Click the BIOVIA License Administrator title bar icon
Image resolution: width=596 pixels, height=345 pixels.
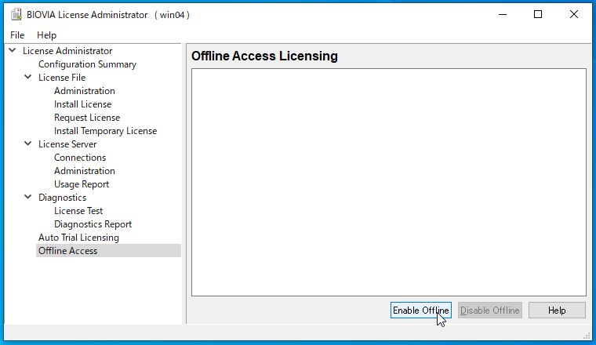(16, 14)
